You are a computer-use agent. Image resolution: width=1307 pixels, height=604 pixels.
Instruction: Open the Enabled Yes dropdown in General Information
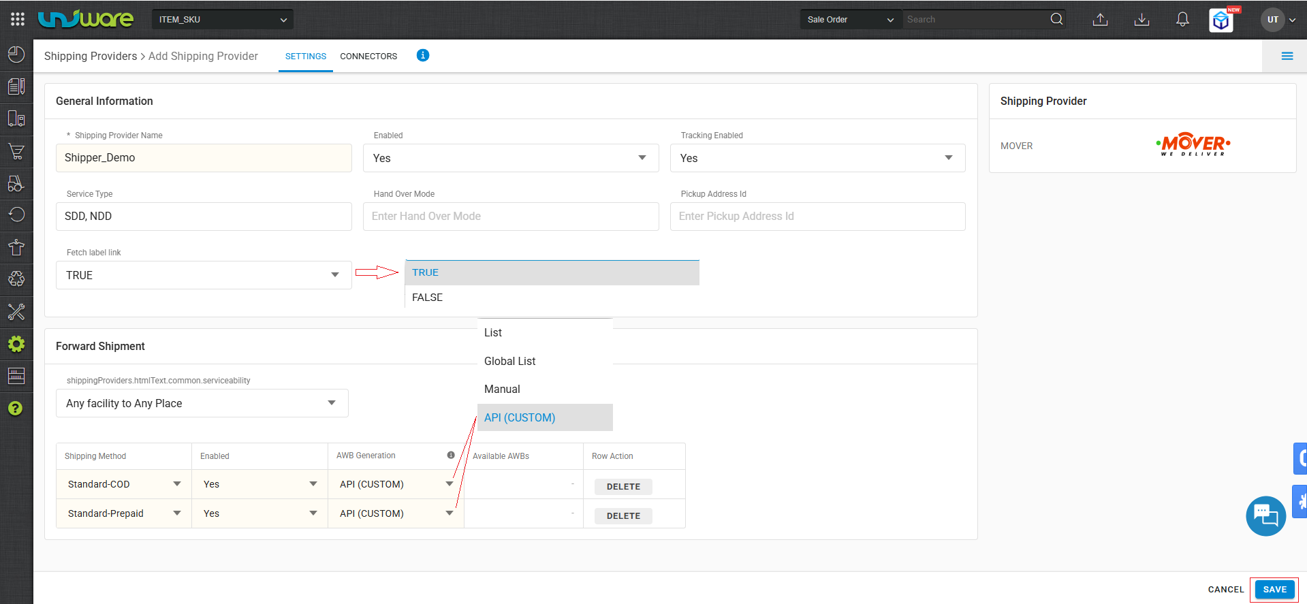(x=511, y=158)
